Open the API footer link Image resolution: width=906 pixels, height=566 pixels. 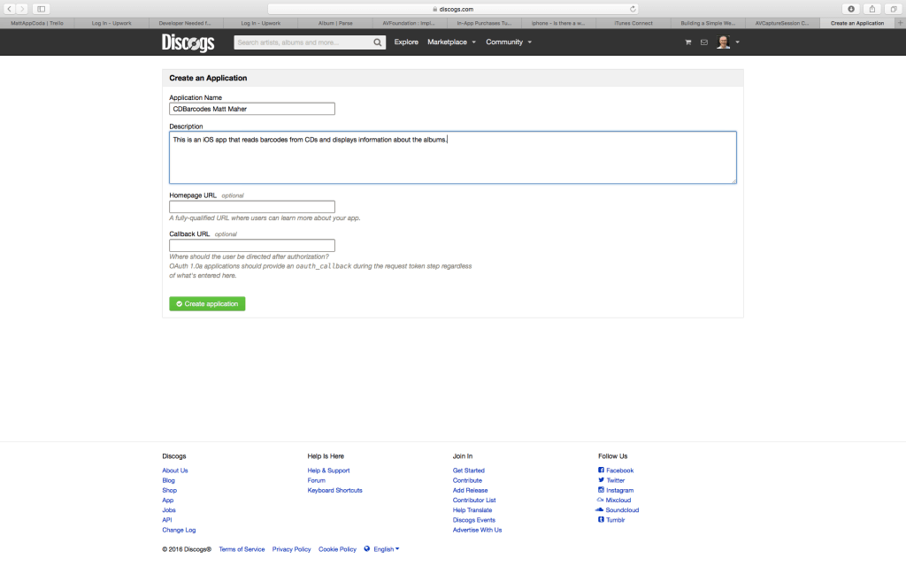(167, 520)
